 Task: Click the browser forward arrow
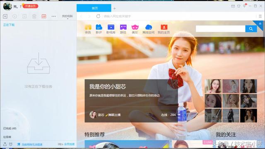point(89,16)
